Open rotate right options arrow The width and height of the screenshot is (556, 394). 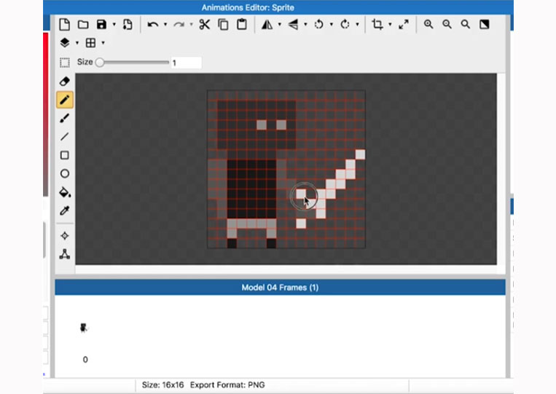[x=357, y=25]
